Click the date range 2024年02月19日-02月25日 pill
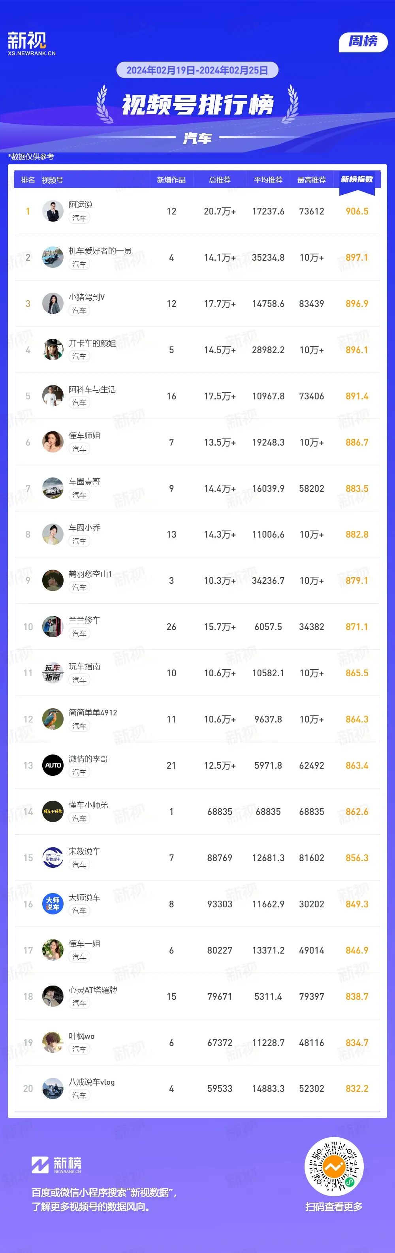395x1253 pixels. [197, 70]
